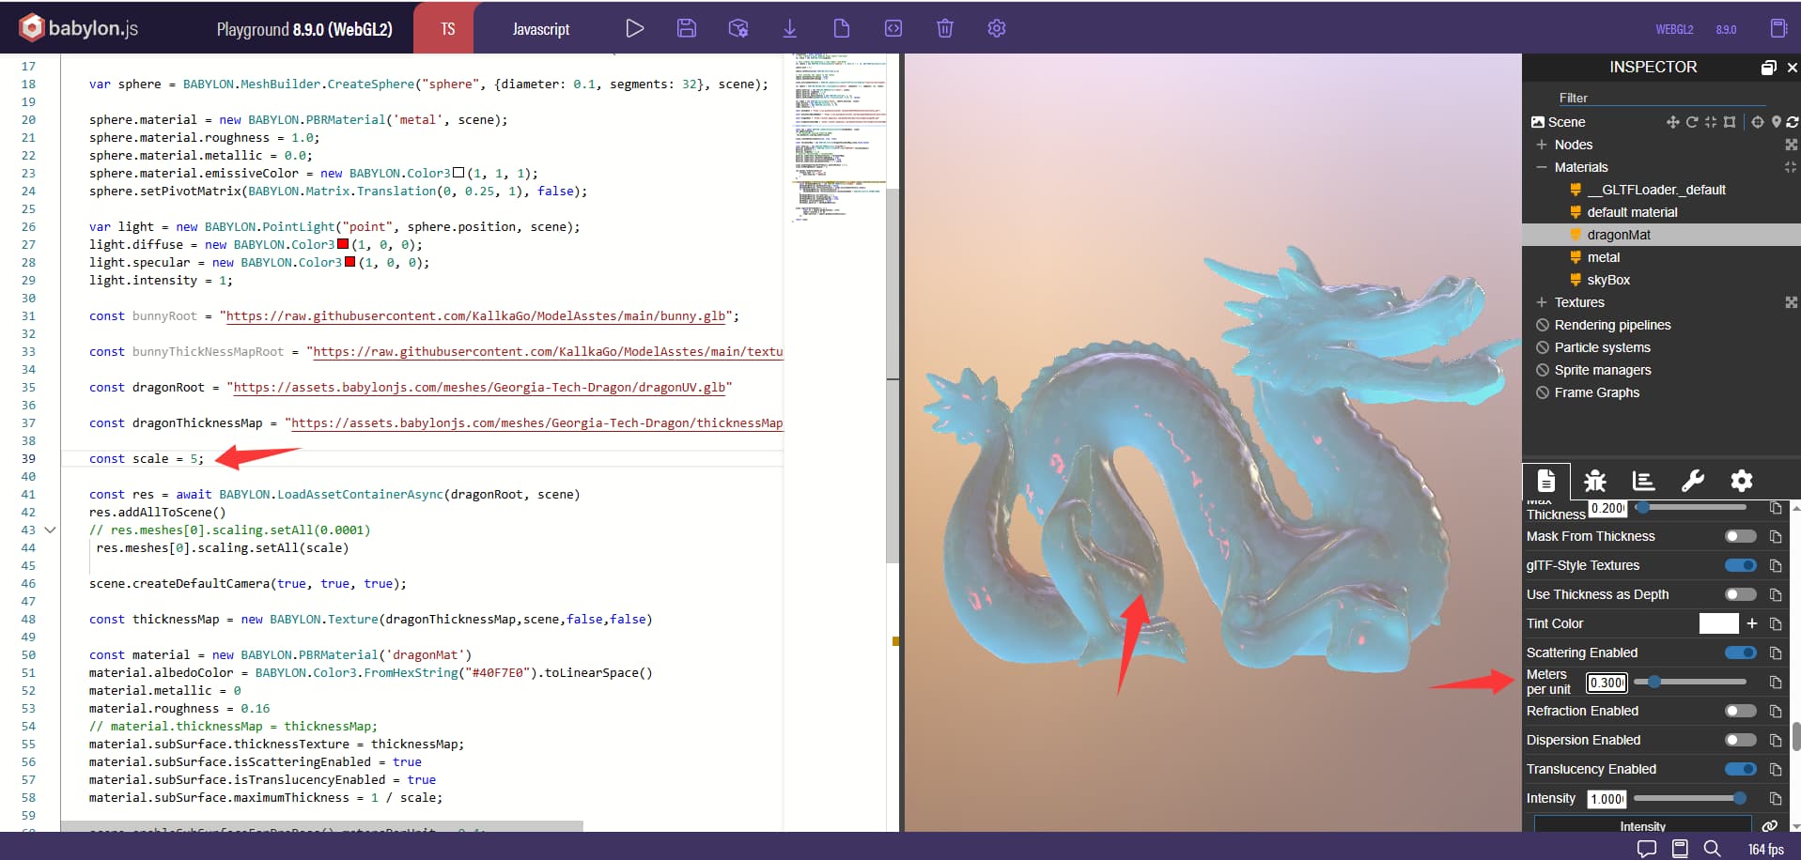Open the chat icon in the bottom bar

coord(1647,849)
